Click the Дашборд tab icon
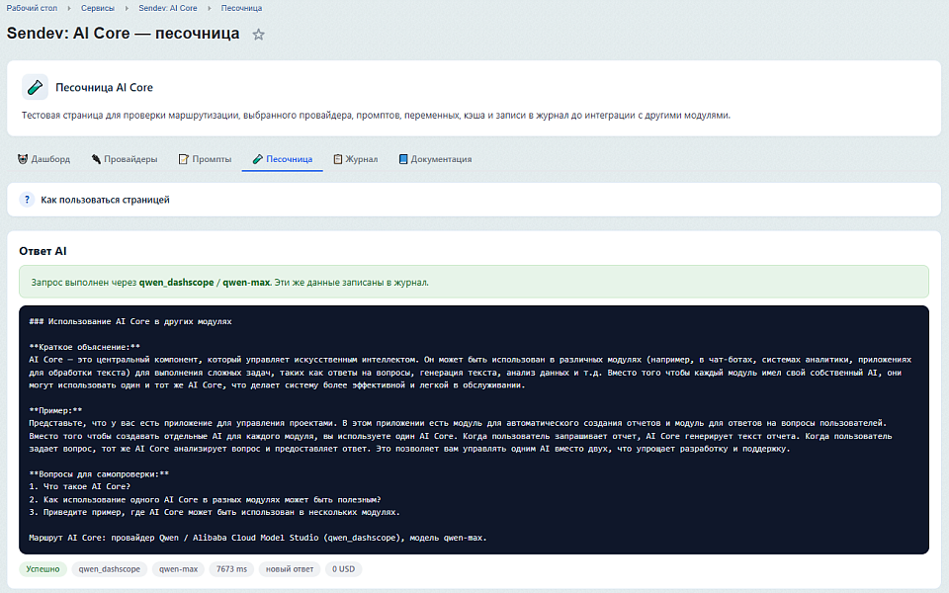 point(23,159)
